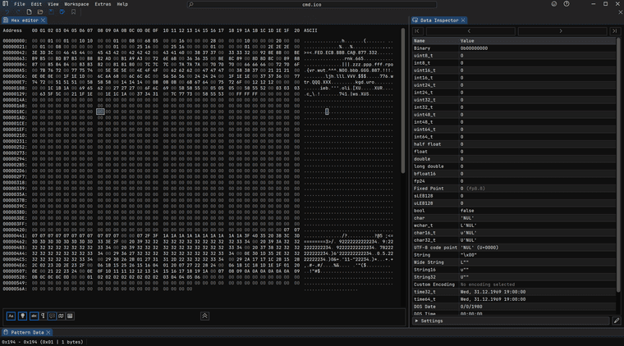
Task: Click the edit pencil icon beside Settings
Action: click(617, 321)
